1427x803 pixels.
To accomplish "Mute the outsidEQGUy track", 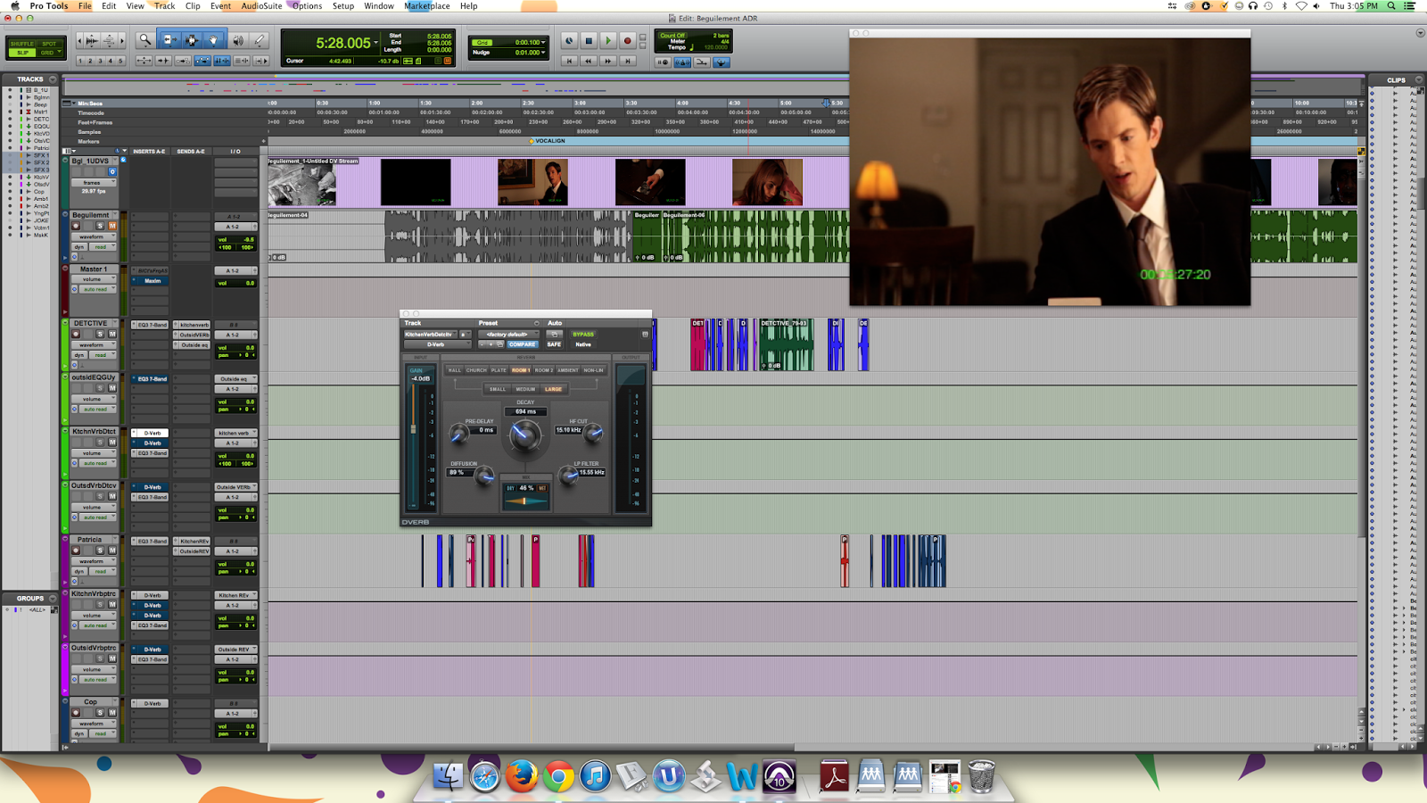I will point(112,388).
